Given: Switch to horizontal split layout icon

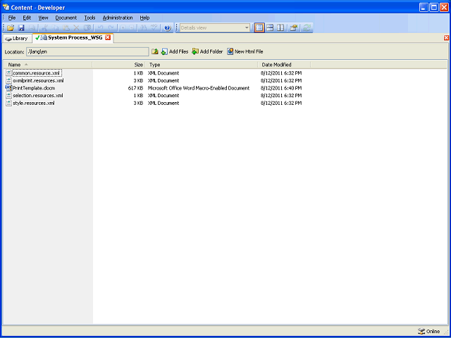Looking at the screenshot, I should [x=270, y=28].
